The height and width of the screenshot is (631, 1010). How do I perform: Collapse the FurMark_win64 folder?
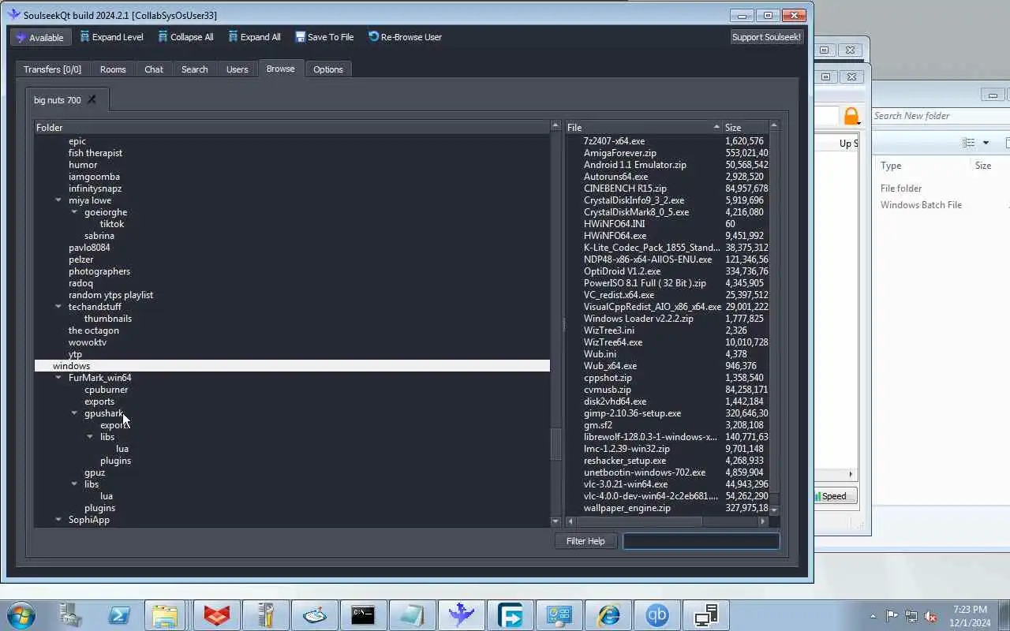click(58, 378)
